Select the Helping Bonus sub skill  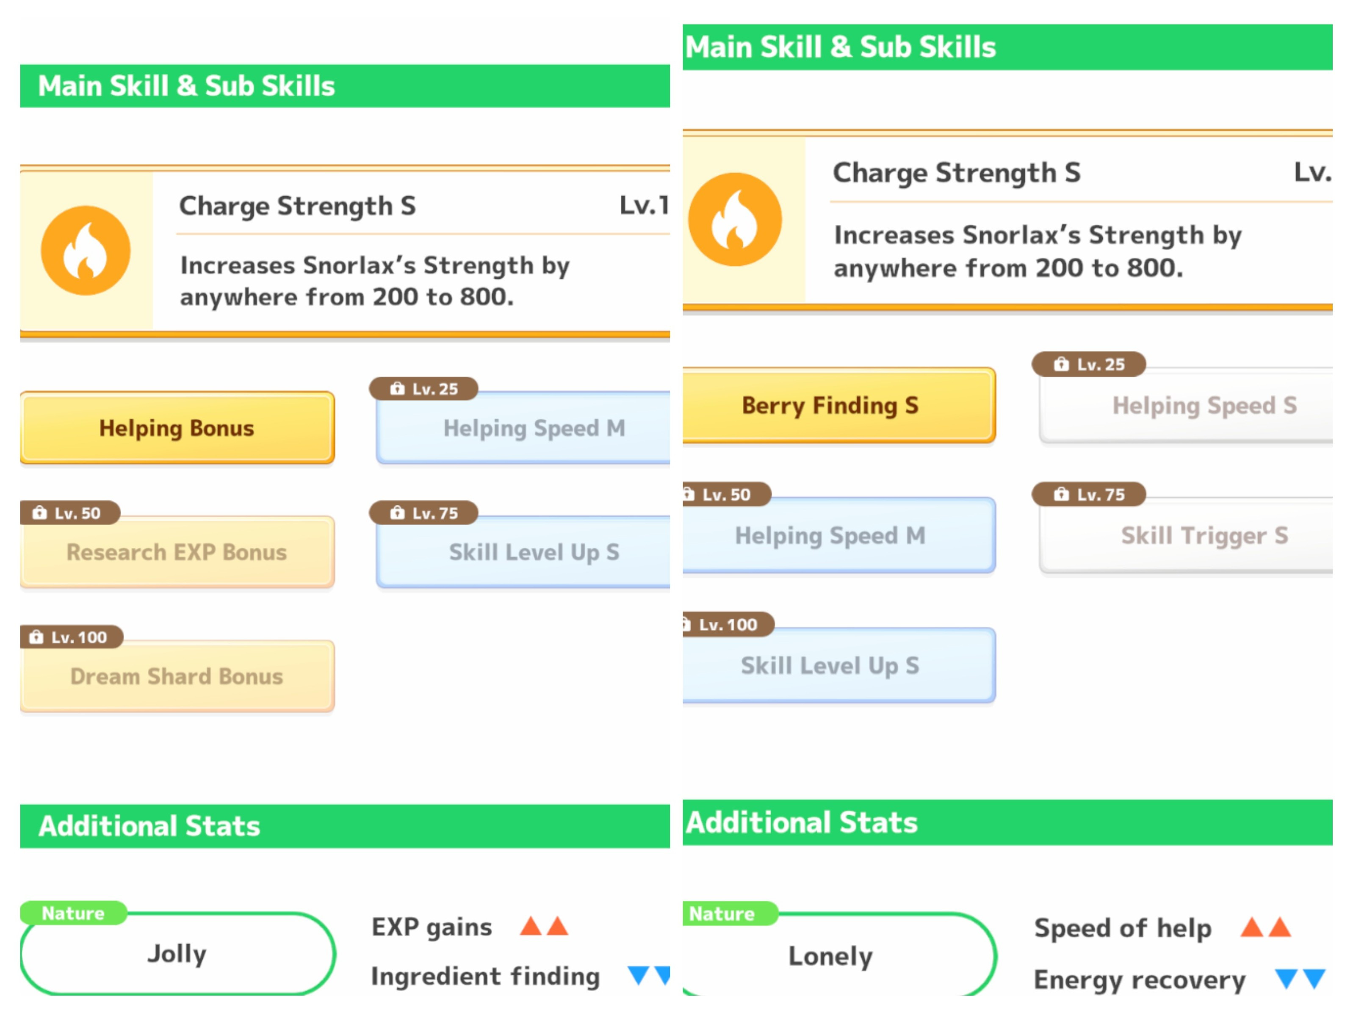coord(177,428)
